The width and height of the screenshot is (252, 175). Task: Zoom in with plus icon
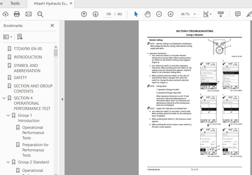(171, 14)
